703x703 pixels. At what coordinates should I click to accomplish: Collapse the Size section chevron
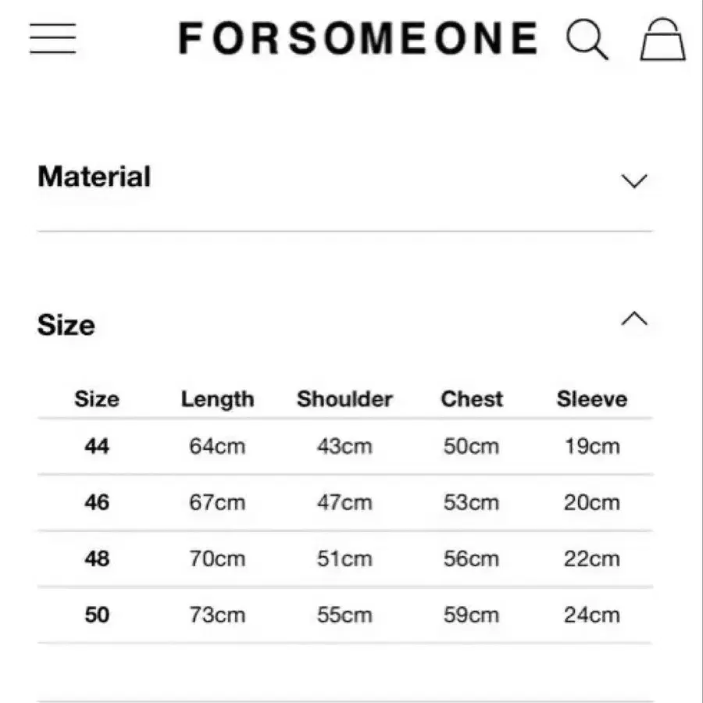point(633,319)
